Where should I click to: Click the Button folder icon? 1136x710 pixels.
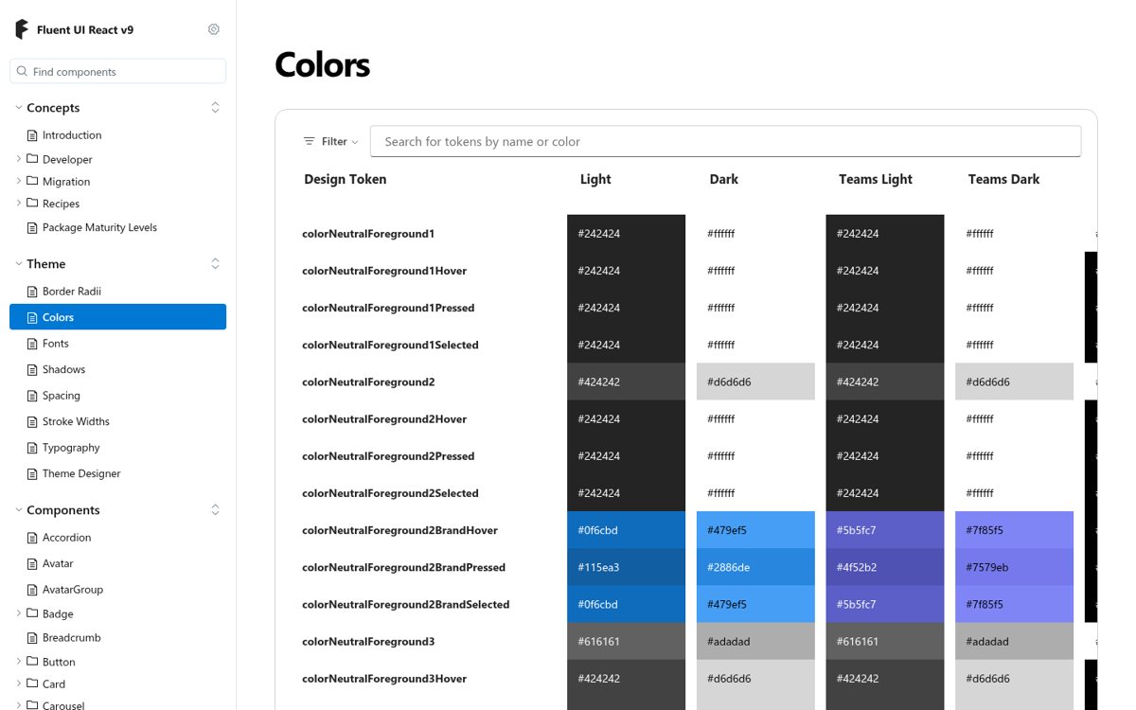32,662
